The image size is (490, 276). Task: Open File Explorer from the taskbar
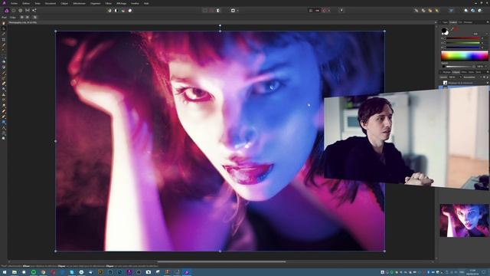click(x=15, y=272)
